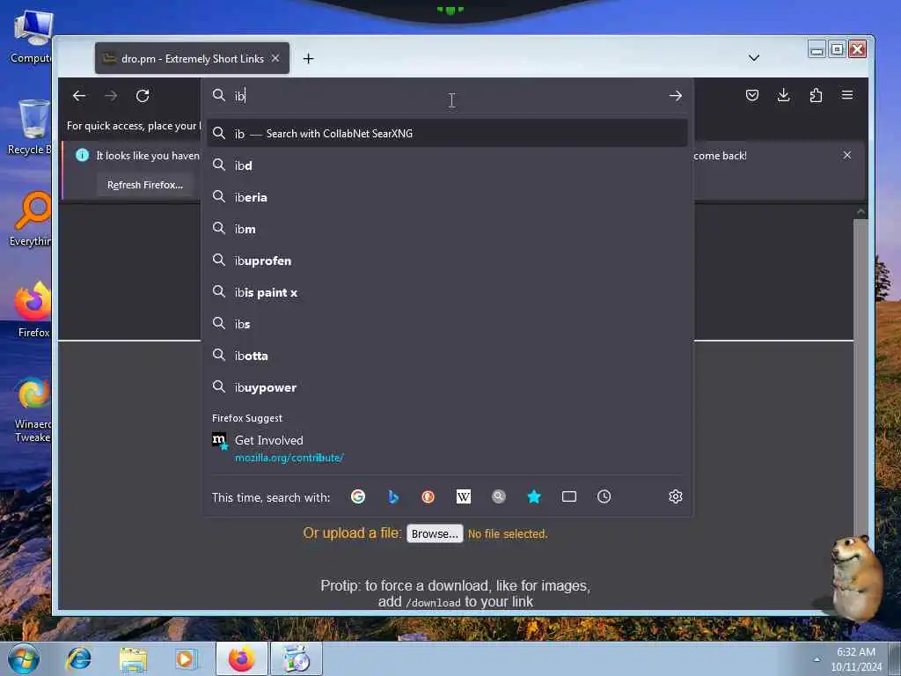Go back with the back arrow
Image resolution: width=901 pixels, height=676 pixels.
[x=79, y=95]
